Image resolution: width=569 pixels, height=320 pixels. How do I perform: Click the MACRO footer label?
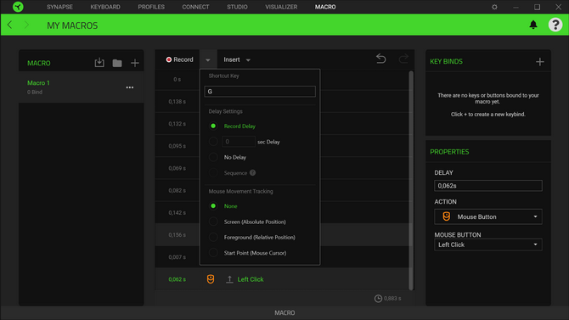coord(284,312)
